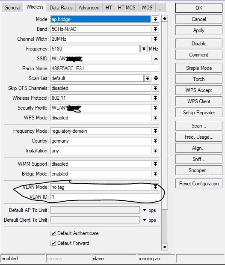This screenshot has height=265, width=225.
Task: Switch to the Advanced tab
Action: 89,8
